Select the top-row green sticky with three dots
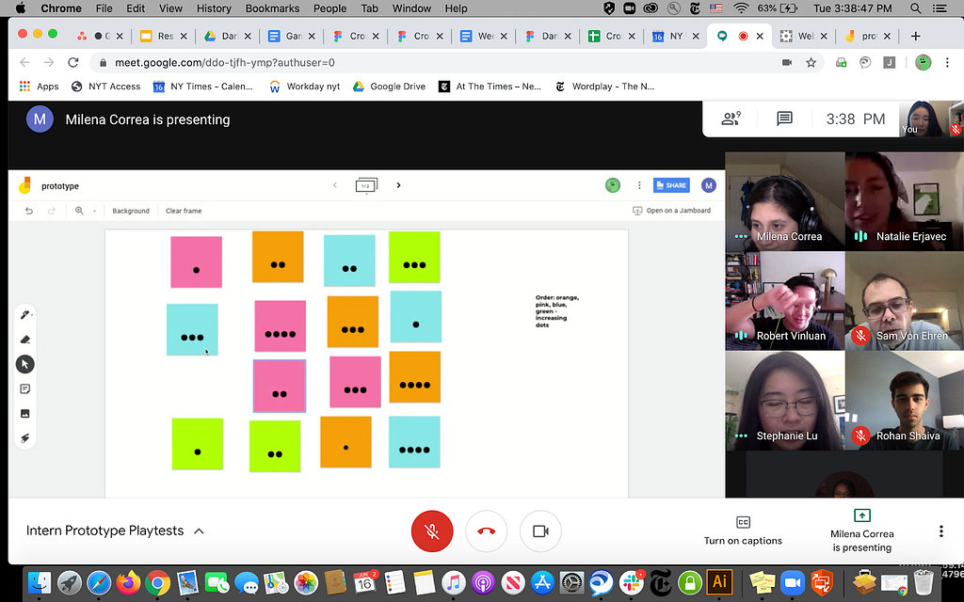 pos(414,257)
